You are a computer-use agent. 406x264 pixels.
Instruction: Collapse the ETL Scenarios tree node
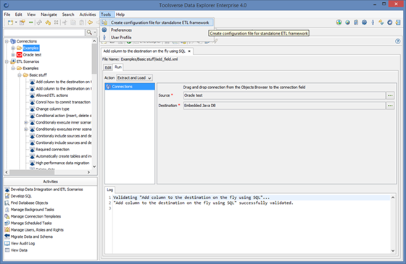coord(7,61)
